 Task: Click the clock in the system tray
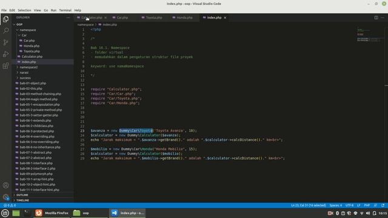point(383,213)
